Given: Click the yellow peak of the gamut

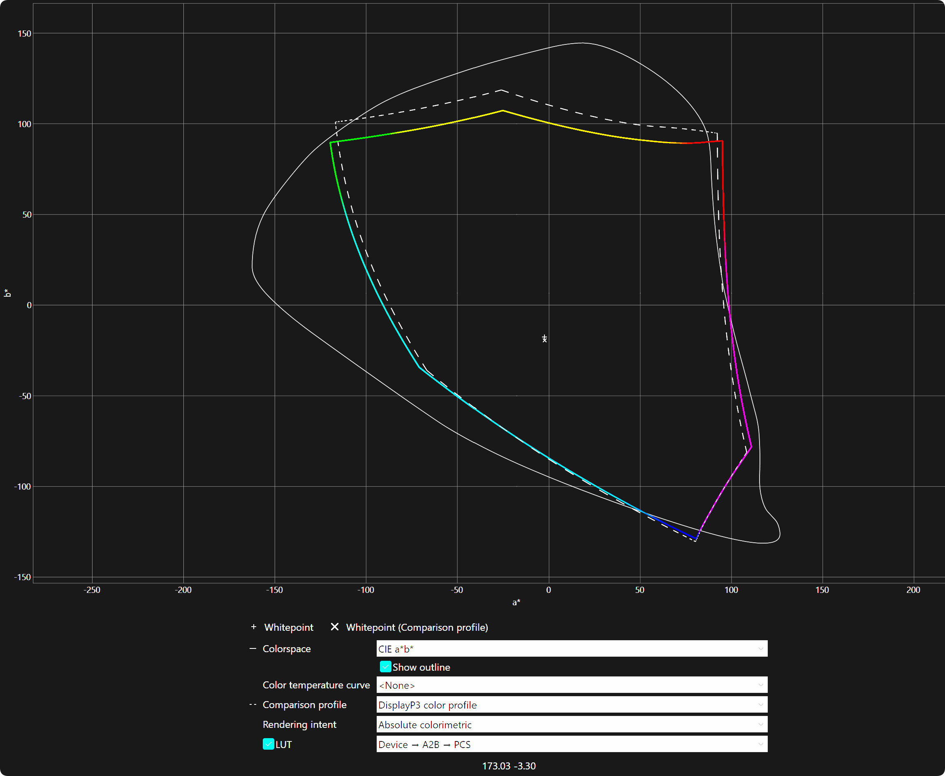Looking at the screenshot, I should [503, 110].
